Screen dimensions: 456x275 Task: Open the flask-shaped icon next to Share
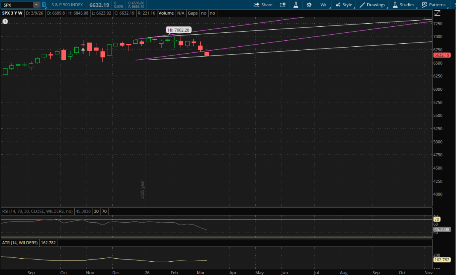tap(296, 5)
